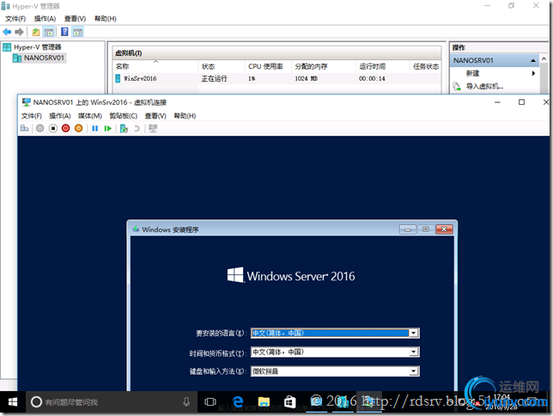
Task: Click the Windows Start button
Action: [13, 402]
